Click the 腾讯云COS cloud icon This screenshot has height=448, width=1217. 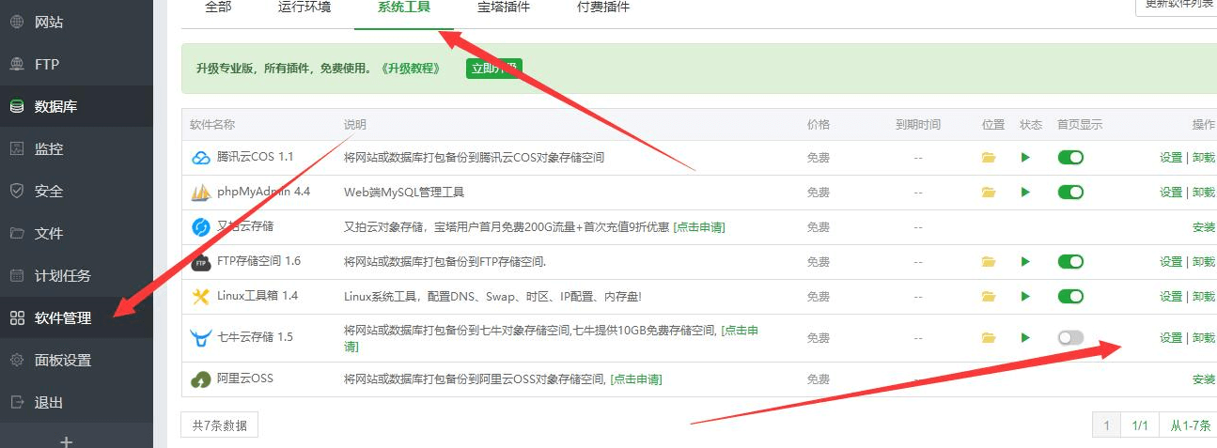pos(201,158)
